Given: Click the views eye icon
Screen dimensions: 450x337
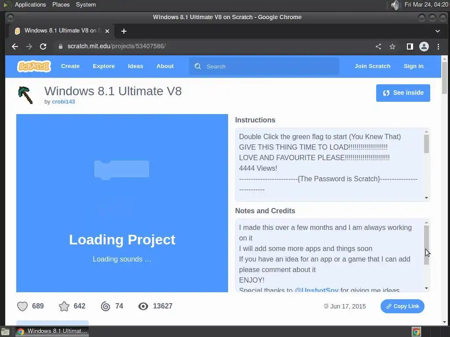Looking at the screenshot, I should (x=143, y=306).
